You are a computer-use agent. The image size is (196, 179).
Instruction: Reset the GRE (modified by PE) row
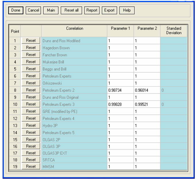[x=31, y=111]
